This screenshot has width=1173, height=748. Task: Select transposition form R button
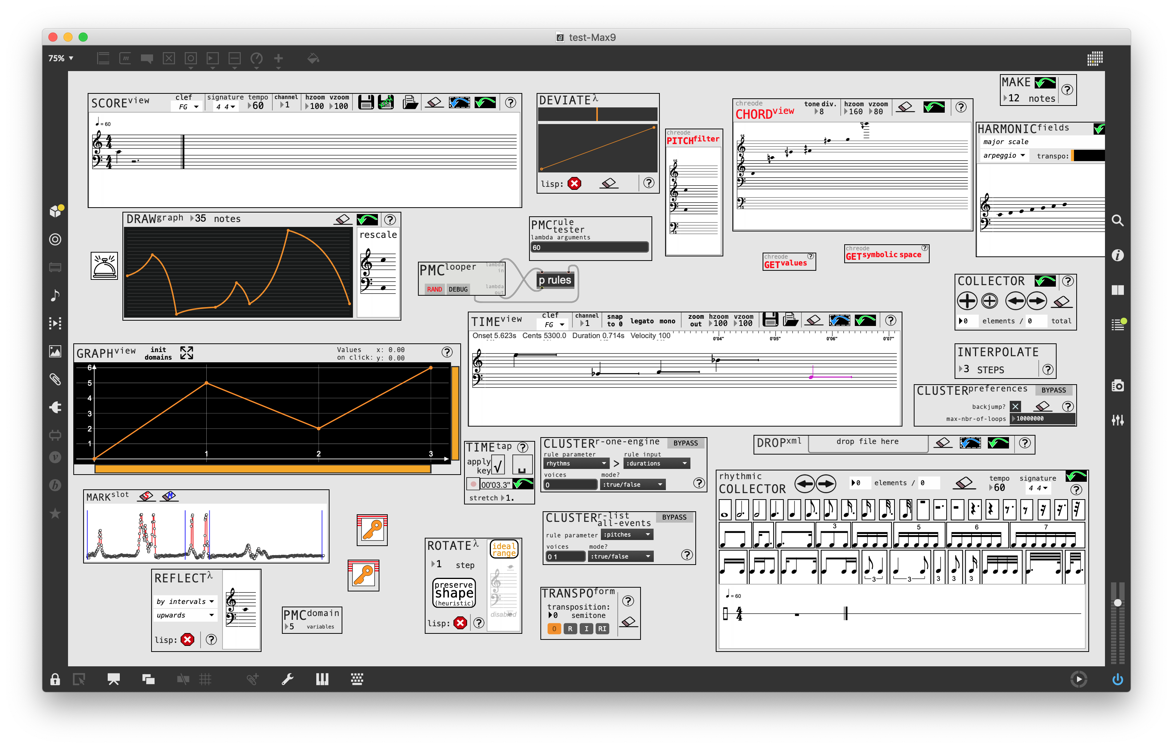coord(570,629)
